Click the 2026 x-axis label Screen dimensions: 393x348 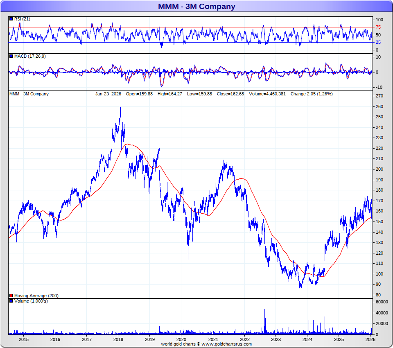tap(370, 339)
